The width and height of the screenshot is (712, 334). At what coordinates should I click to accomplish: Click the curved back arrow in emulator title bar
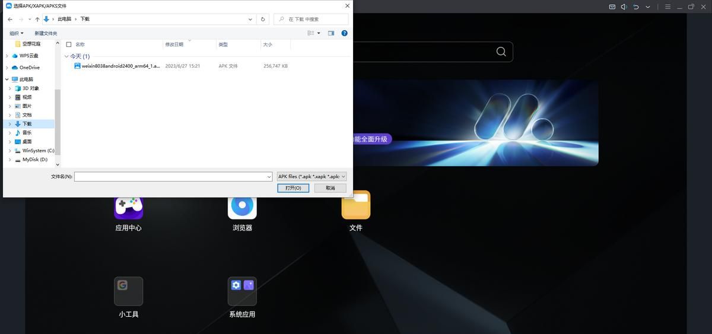[x=636, y=7]
